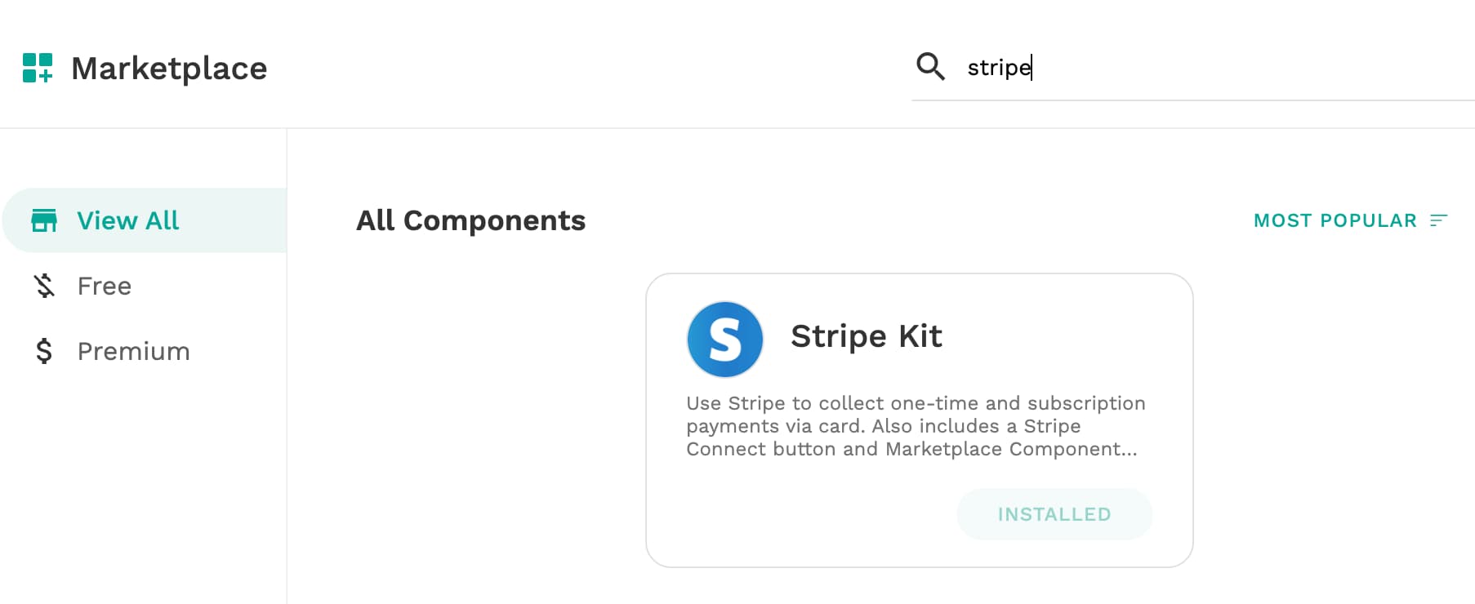Click the Marketplace grid logo icon
This screenshot has width=1475, height=604.
tap(38, 68)
